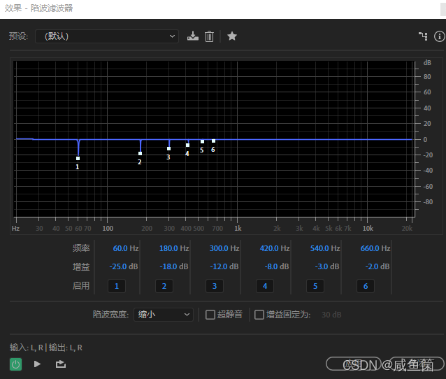Viewport: 446px width, 379px height.
Task: Click the loop playback icon
Action: click(61, 364)
